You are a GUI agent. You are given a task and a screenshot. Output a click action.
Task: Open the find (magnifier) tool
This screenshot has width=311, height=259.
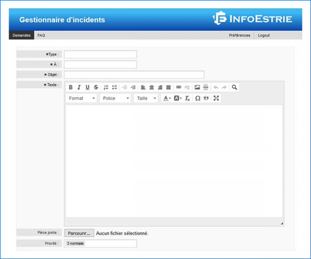point(234,87)
